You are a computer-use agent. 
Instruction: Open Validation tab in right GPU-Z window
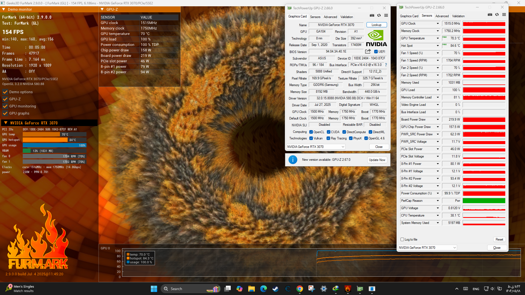pyautogui.click(x=458, y=16)
